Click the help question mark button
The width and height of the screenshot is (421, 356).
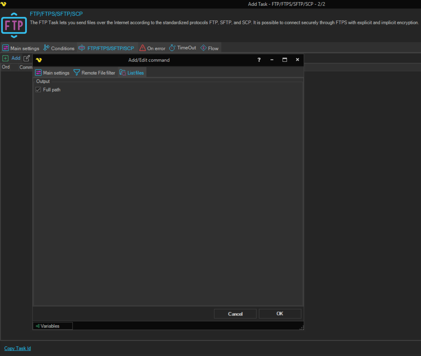point(259,60)
